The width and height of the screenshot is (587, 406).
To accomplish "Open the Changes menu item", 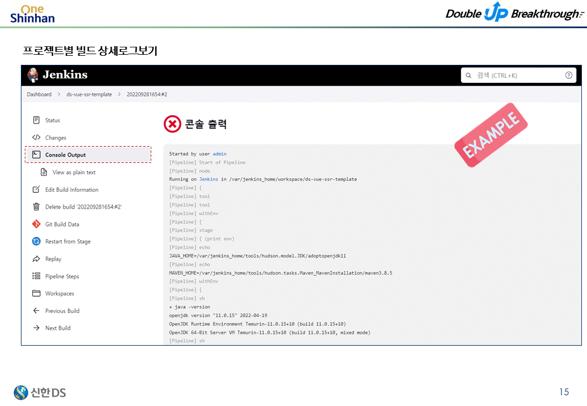I will click(55, 138).
